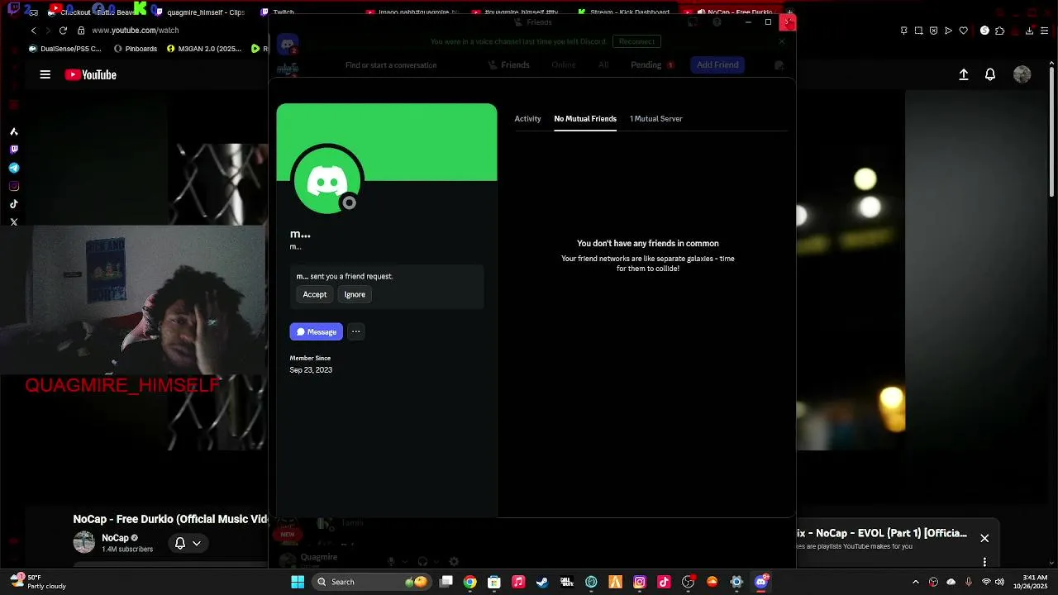Open Telegram in the browser sidebar
This screenshot has width=1058, height=595.
point(14,168)
